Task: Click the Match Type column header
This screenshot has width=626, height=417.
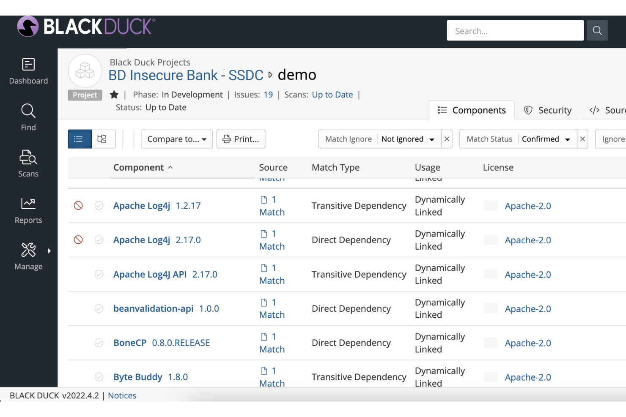Action: click(335, 168)
